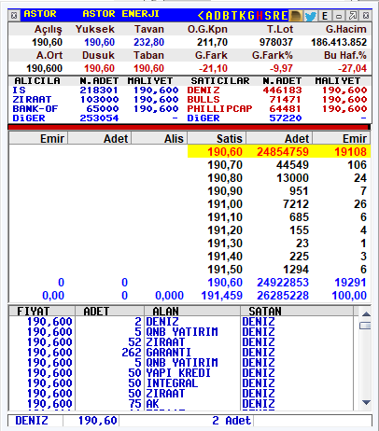The image size is (379, 431).
Task: Click the G.Fark% value -9,97
Action: point(281,68)
